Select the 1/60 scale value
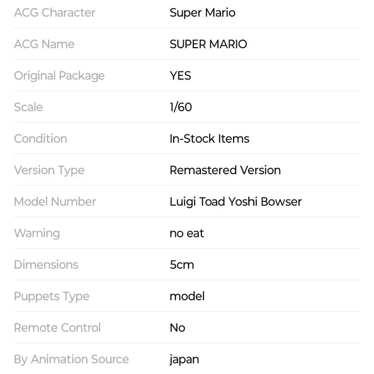This screenshot has height=374, width=374. click(181, 107)
